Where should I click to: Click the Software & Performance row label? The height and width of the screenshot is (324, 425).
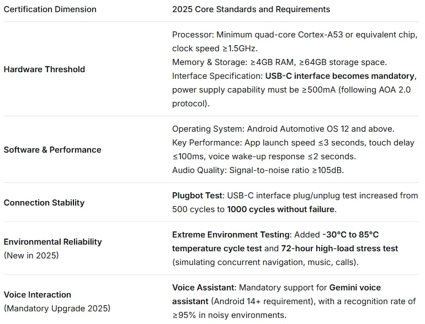(x=52, y=150)
